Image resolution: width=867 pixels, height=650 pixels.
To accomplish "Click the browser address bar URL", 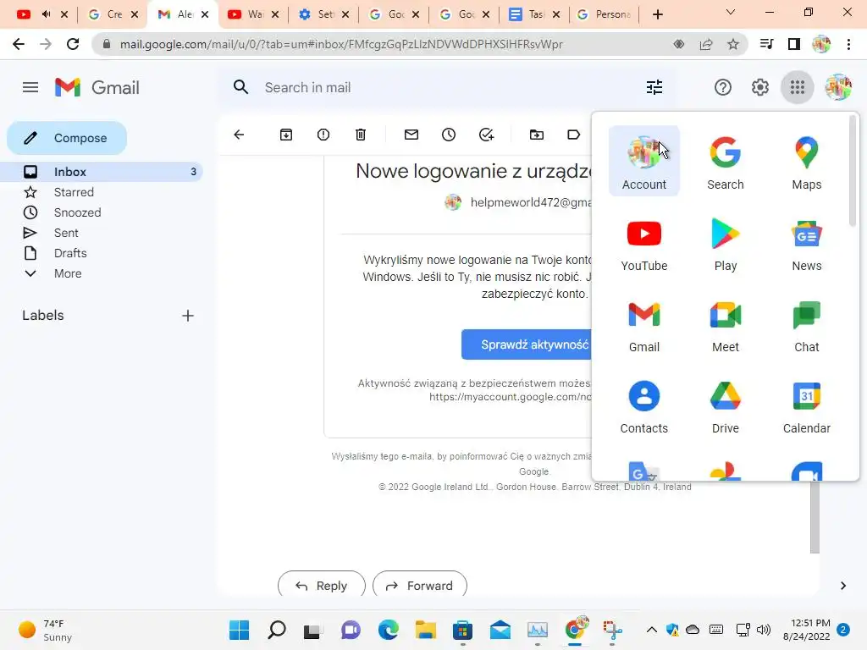I will pos(341,44).
